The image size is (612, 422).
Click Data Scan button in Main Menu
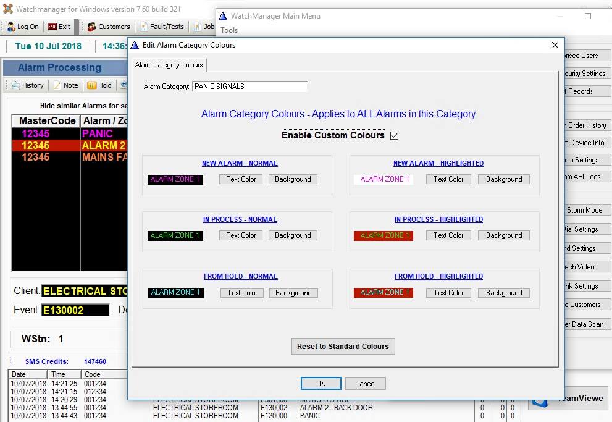(x=587, y=324)
